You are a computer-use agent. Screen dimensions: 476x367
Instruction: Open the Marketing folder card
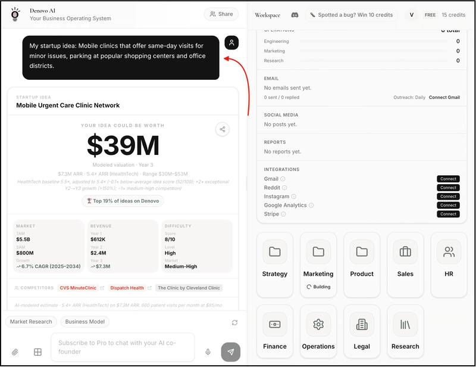tap(318, 265)
